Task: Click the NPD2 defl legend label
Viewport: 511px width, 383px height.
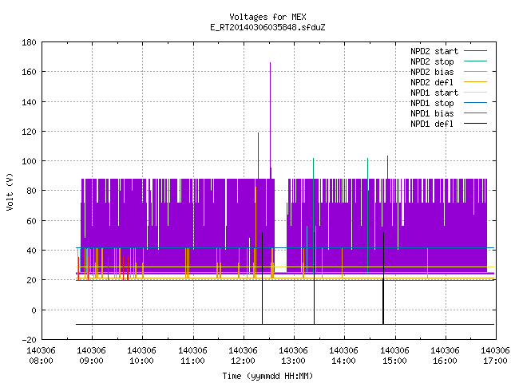Action: point(432,82)
